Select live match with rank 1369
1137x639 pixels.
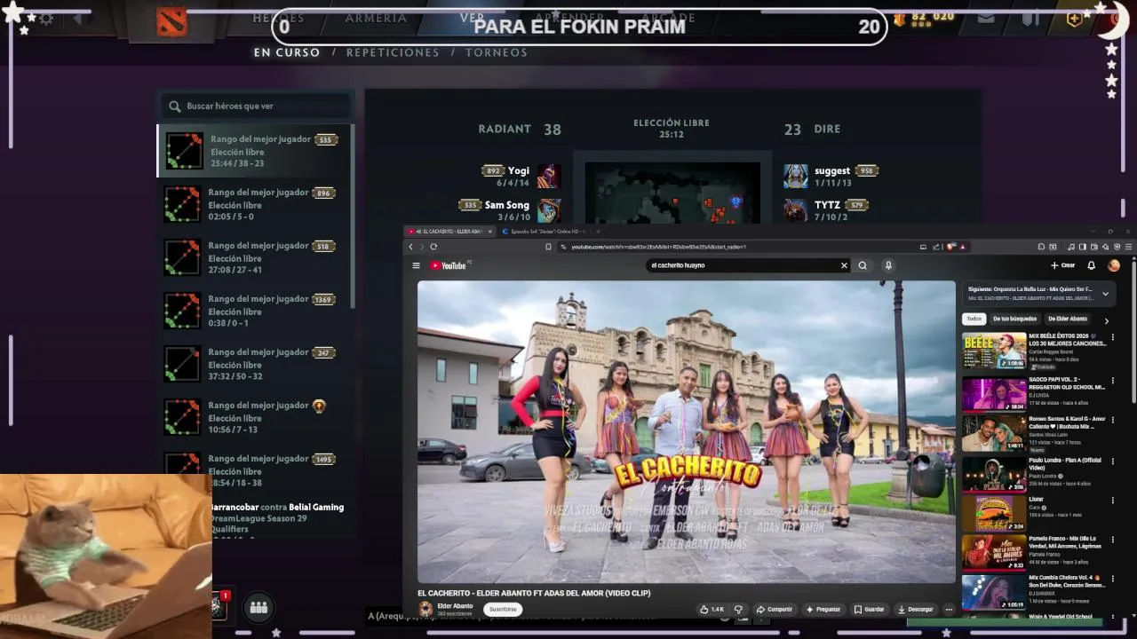(255, 311)
